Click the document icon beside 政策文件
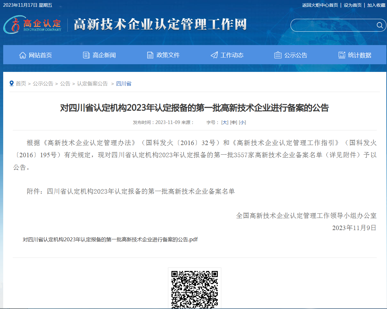 150,55
